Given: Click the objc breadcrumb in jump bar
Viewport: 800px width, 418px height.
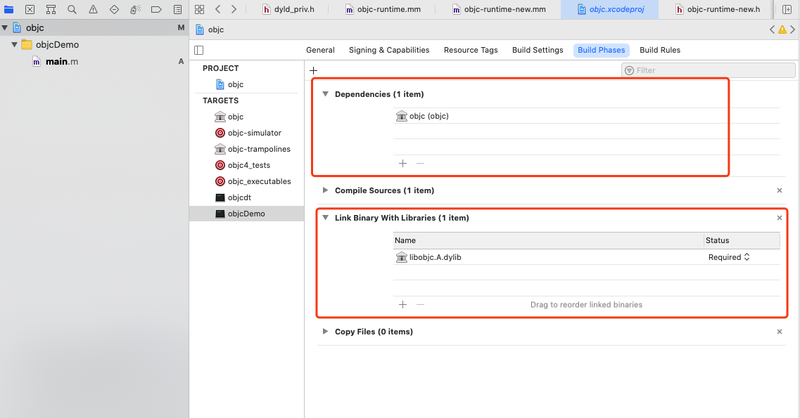Looking at the screenshot, I should click(x=215, y=30).
